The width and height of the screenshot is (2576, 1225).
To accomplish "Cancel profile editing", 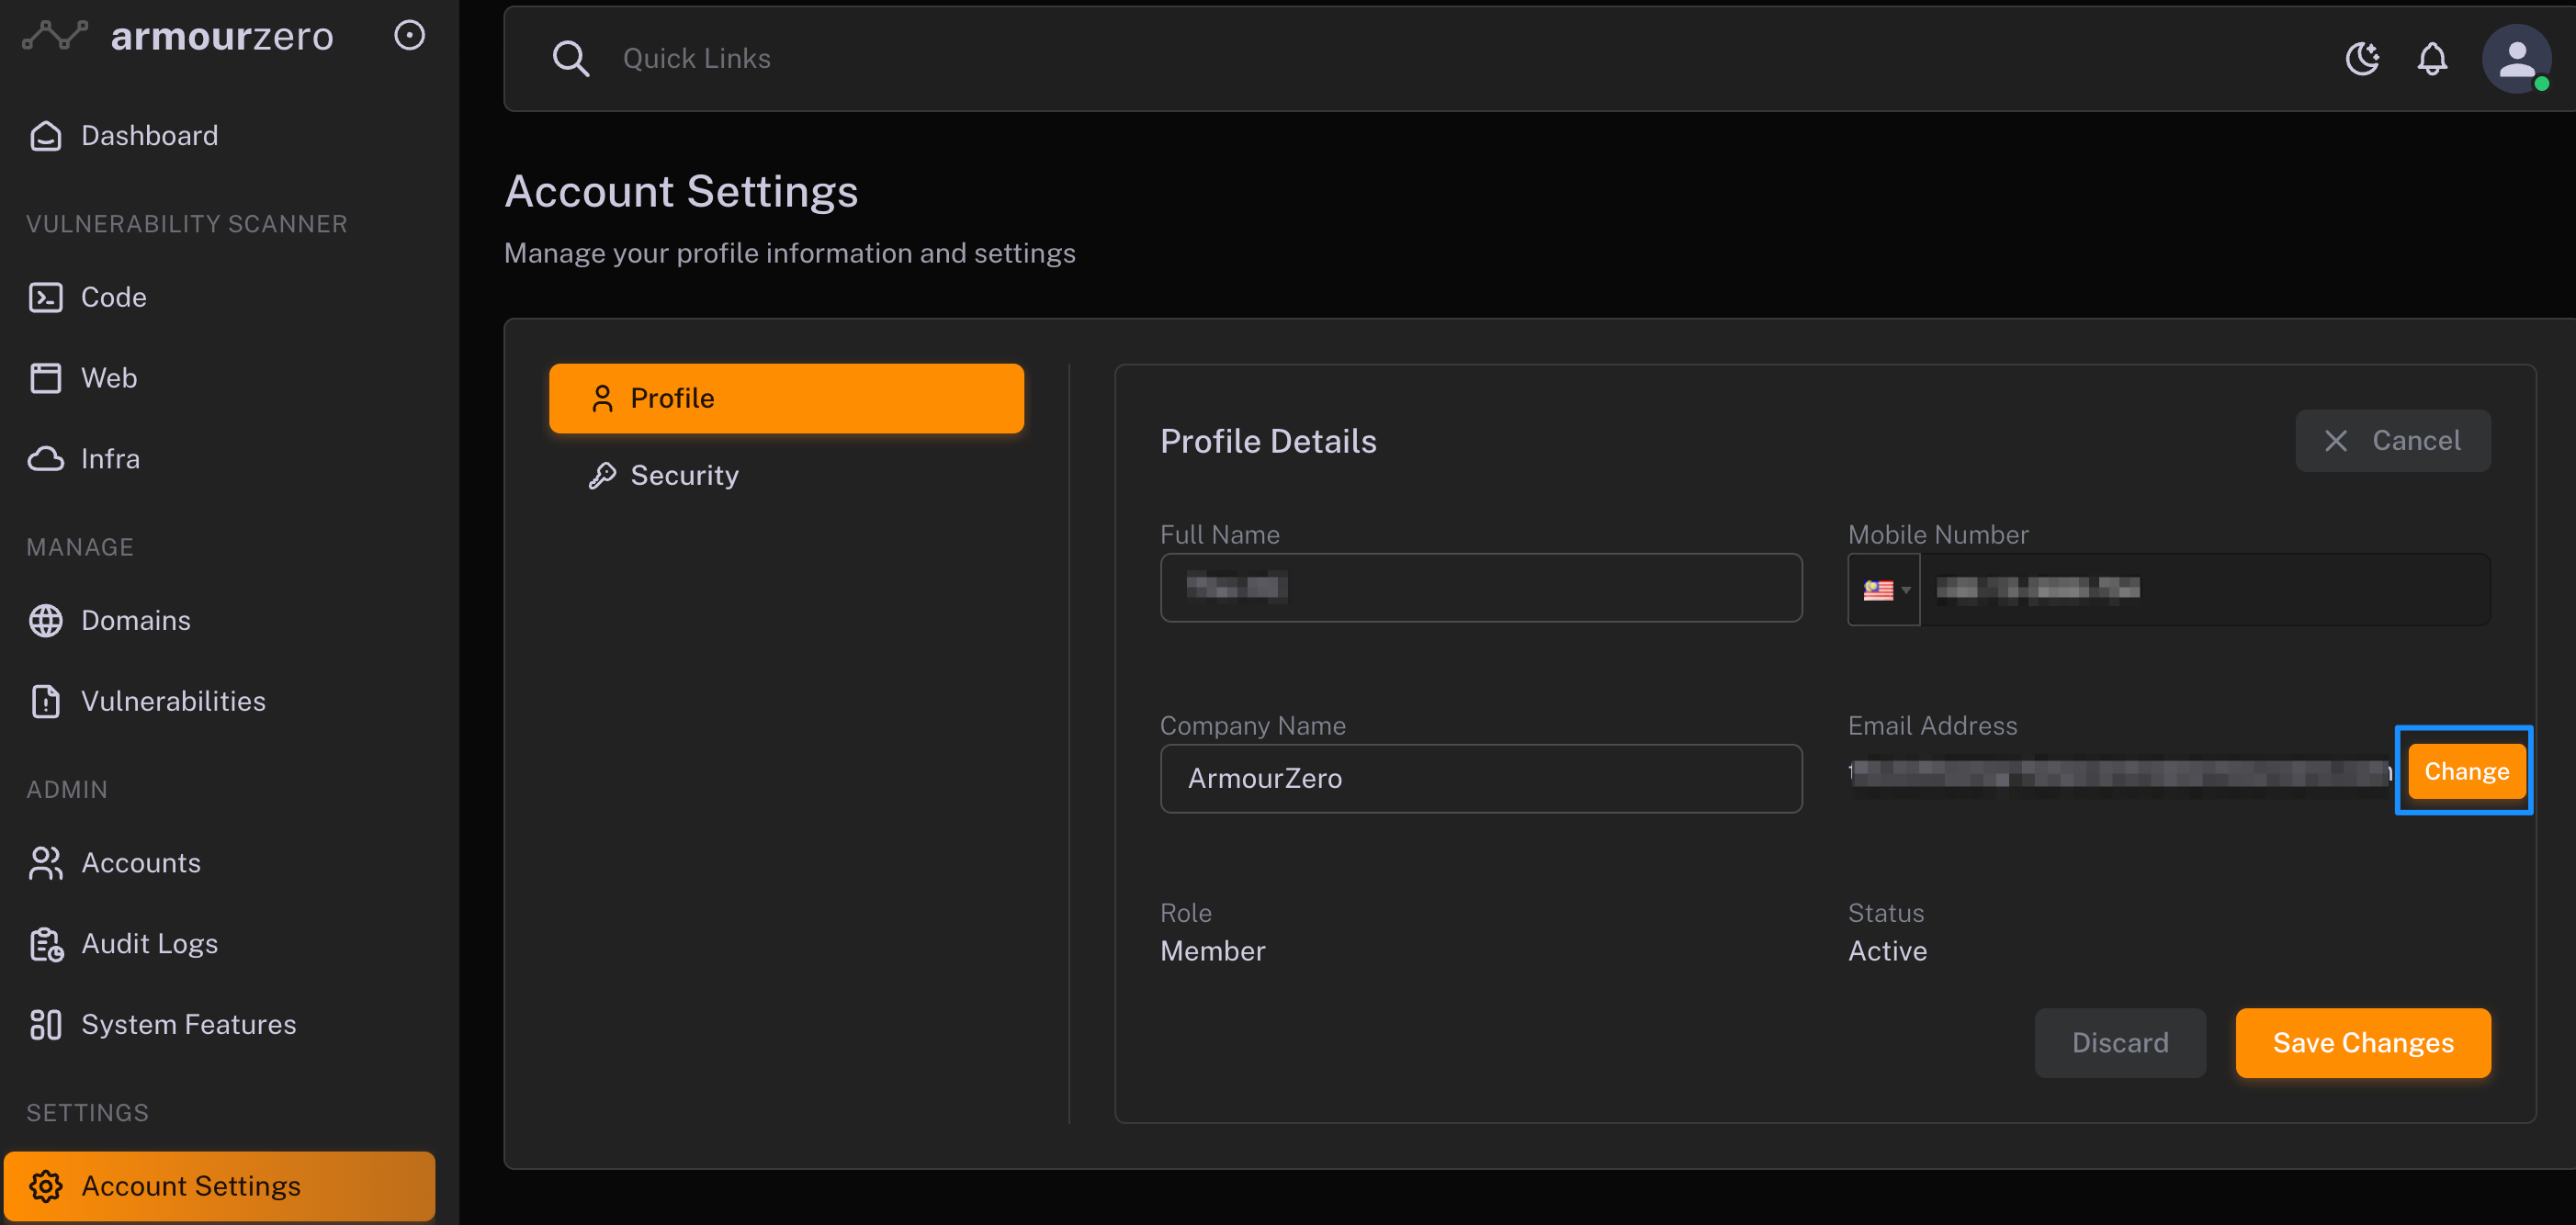I will (2392, 441).
